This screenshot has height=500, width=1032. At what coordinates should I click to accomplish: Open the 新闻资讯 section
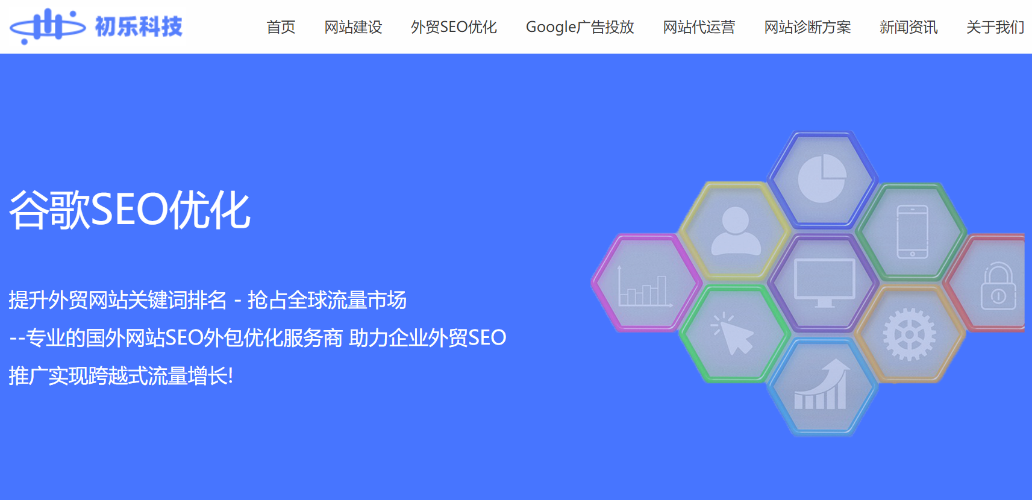click(908, 27)
